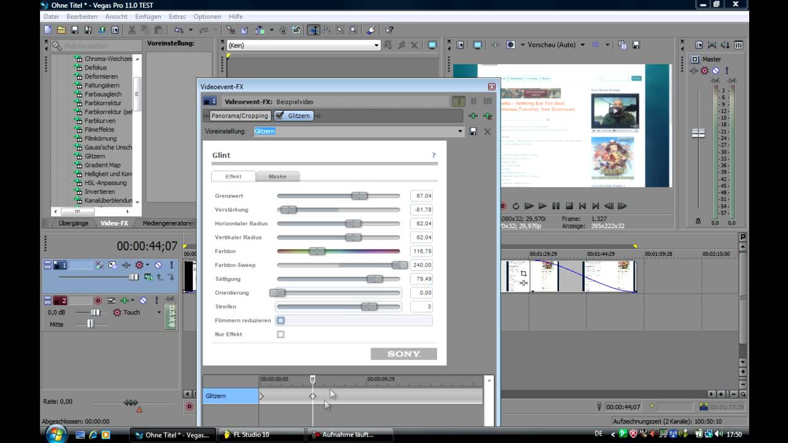Click the Glitzern keyframe diamond marker
This screenshot has width=788, height=443.
coord(313,396)
